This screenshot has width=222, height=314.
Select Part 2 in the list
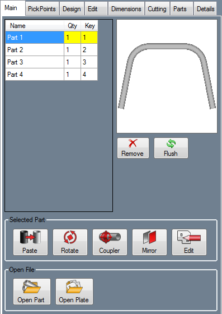tap(51, 50)
